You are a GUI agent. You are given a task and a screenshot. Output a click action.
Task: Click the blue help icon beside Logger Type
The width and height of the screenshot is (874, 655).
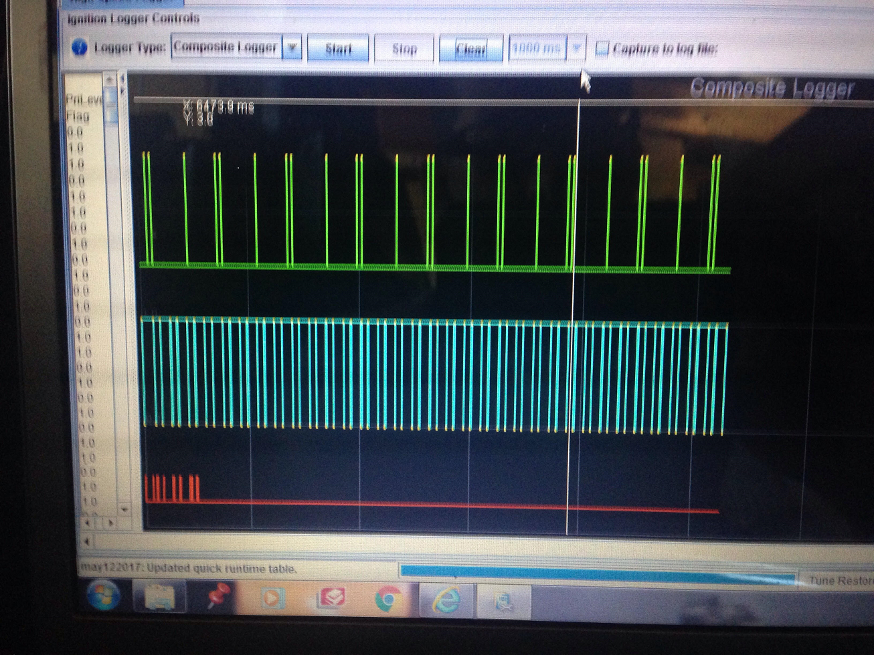[x=79, y=48]
